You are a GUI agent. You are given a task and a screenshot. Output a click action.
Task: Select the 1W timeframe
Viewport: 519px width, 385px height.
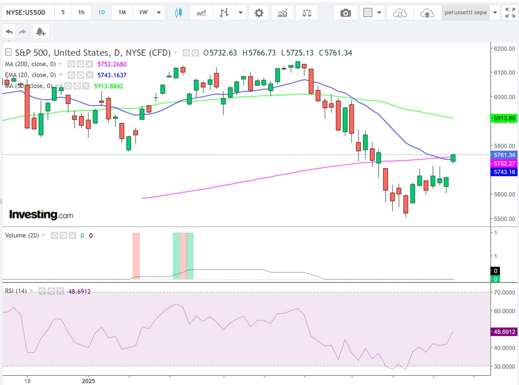point(143,12)
